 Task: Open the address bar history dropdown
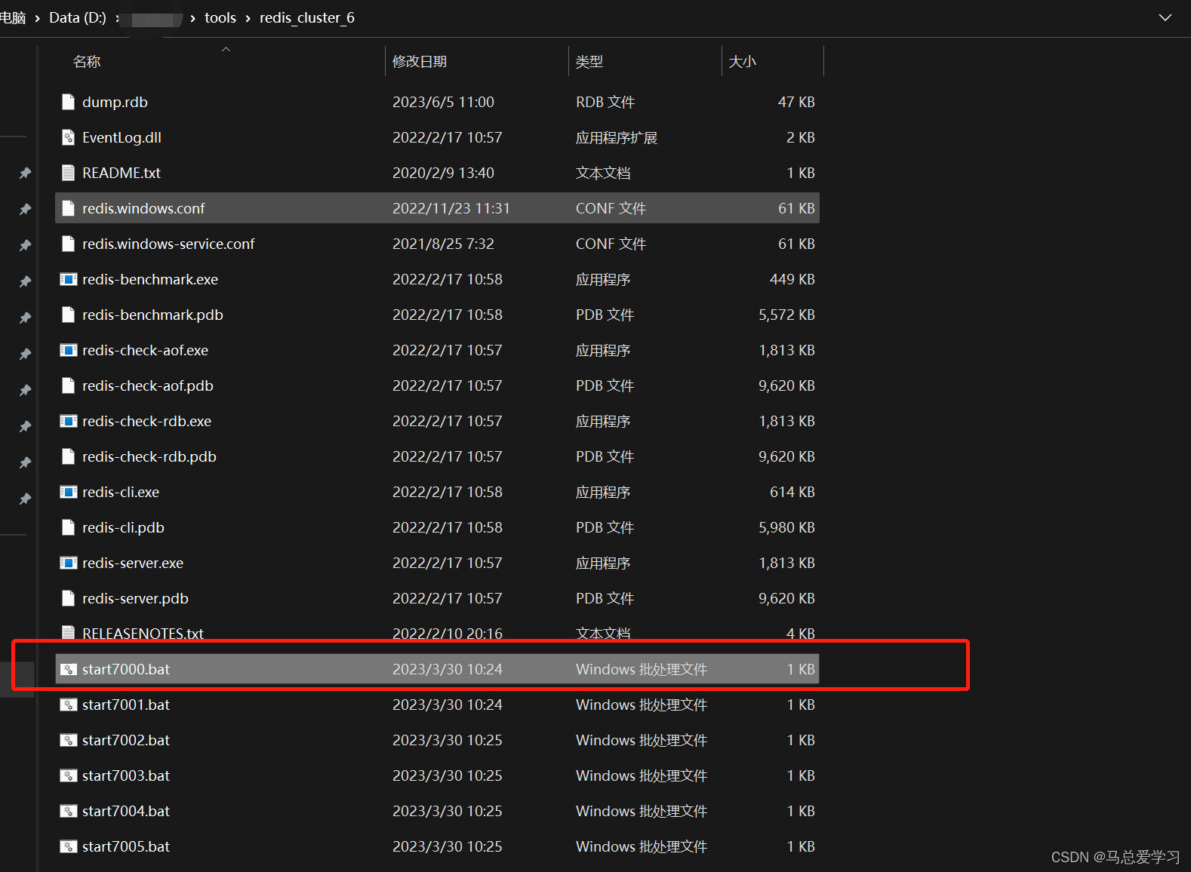tap(1165, 17)
